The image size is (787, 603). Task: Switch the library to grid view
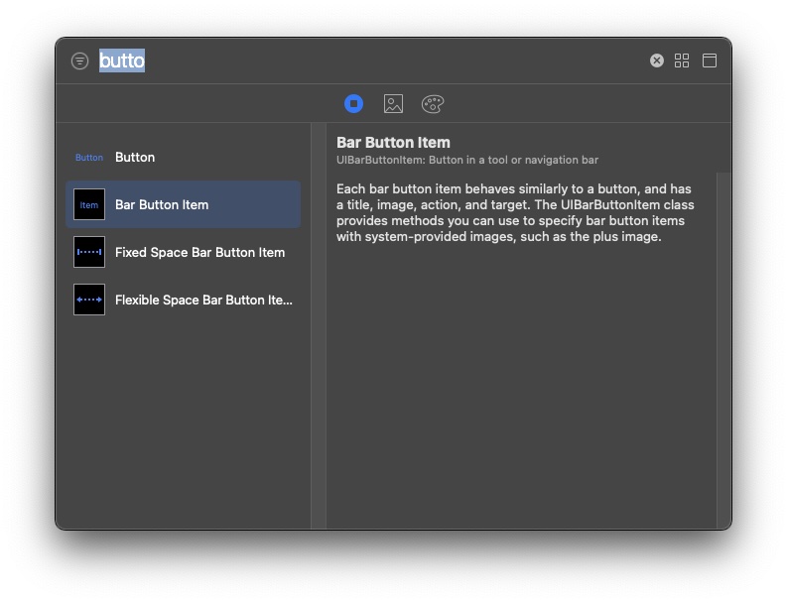682,60
